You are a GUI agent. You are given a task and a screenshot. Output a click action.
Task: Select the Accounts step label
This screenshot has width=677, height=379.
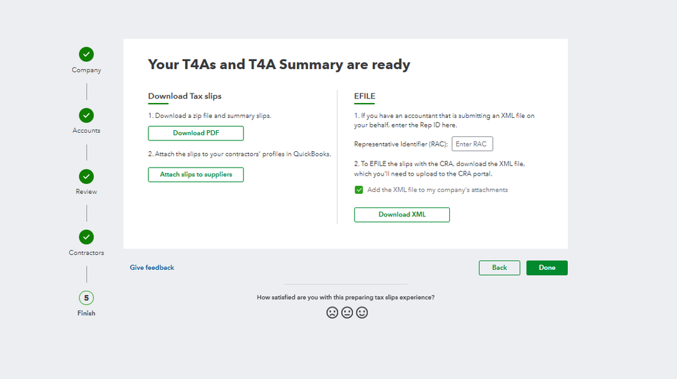coord(87,130)
